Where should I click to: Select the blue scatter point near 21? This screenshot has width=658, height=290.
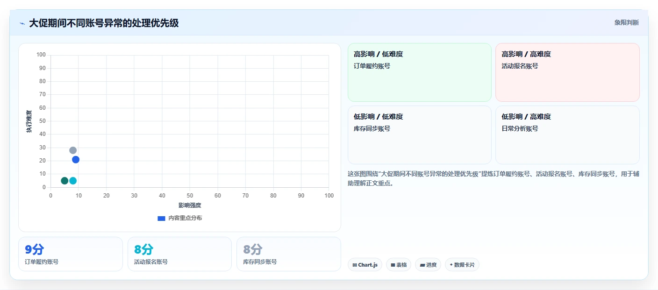76,160
